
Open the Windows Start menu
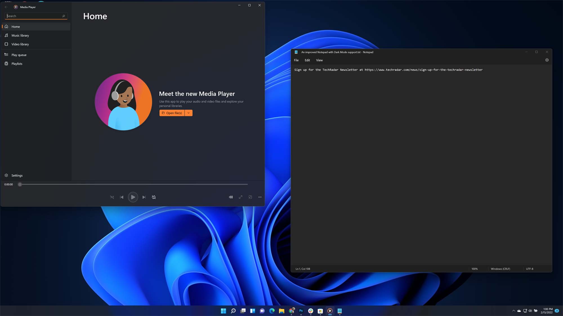coord(224,311)
